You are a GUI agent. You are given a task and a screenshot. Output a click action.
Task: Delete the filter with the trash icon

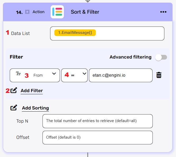click(x=159, y=75)
